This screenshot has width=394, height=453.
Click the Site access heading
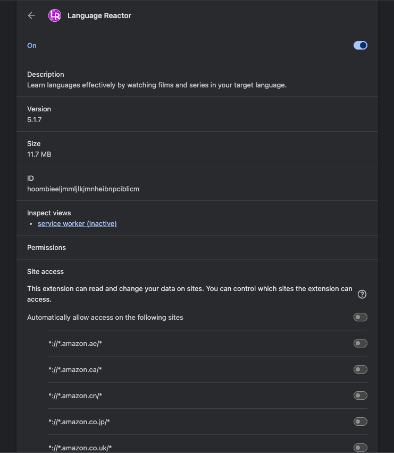pyautogui.click(x=45, y=271)
